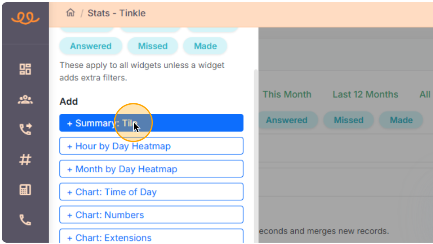
Task: Go home via breadcrumb house icon
Action: pos(70,13)
